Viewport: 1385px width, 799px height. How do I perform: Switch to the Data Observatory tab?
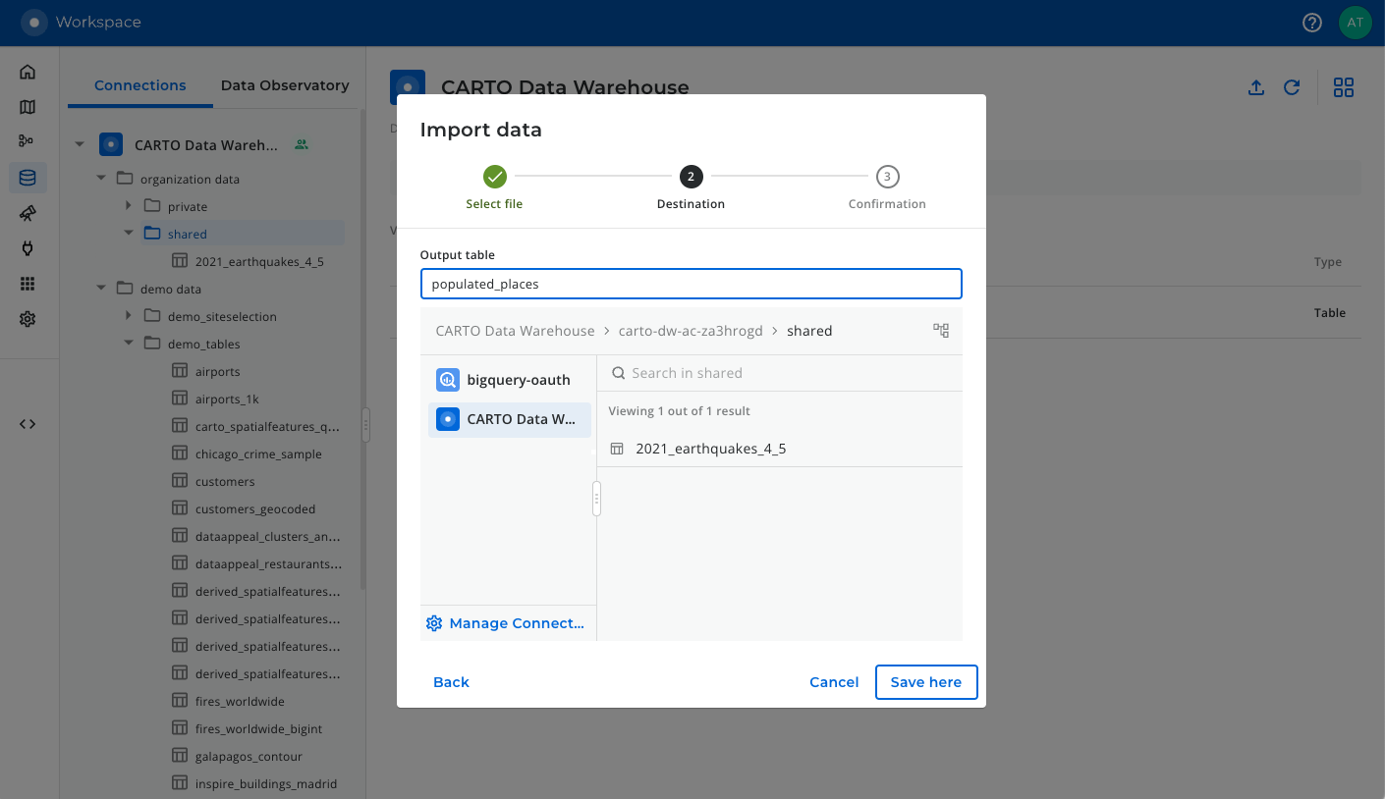(285, 85)
